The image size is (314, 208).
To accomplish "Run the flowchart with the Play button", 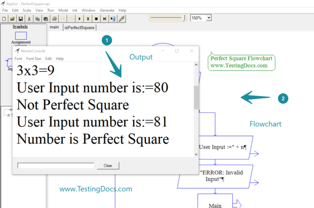I will point(79,18).
